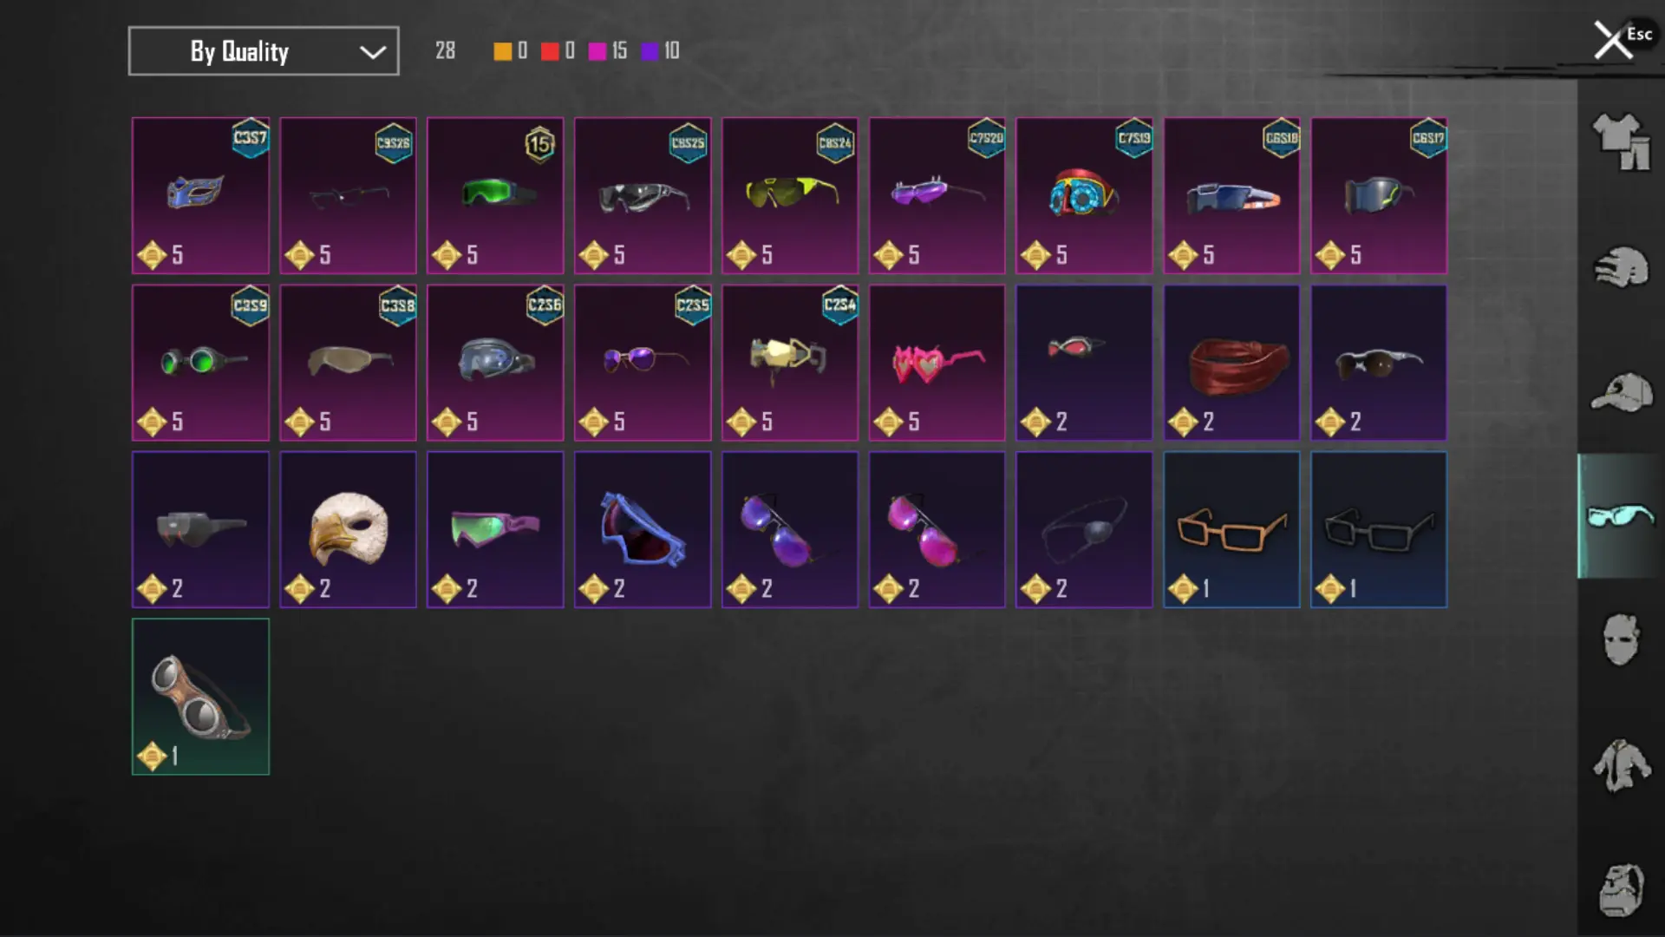Expand the By Quality sort dropdown
The height and width of the screenshot is (937, 1665).
pyautogui.click(x=264, y=51)
